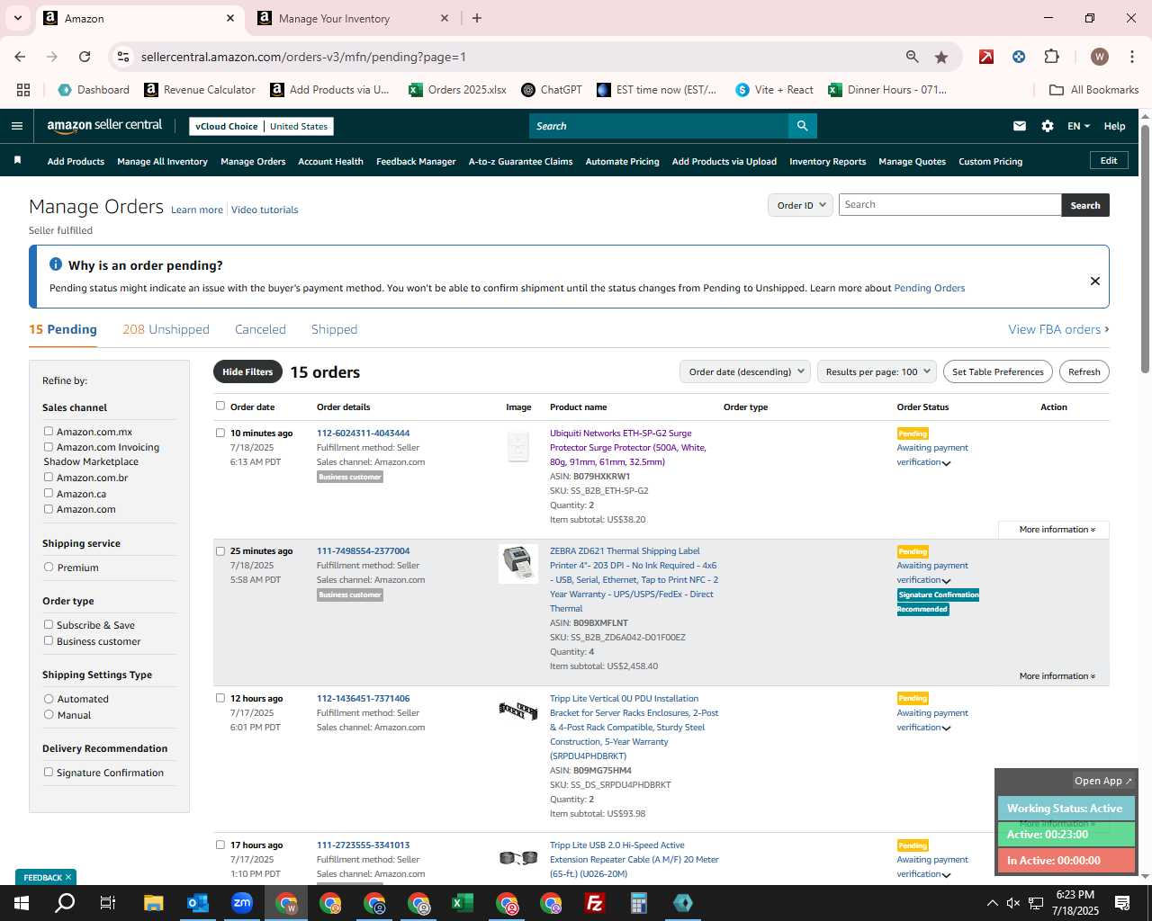Switch to the Shipped orders tab

(x=334, y=329)
